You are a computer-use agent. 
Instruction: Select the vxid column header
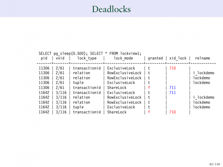pyautogui.click(x=60, y=58)
